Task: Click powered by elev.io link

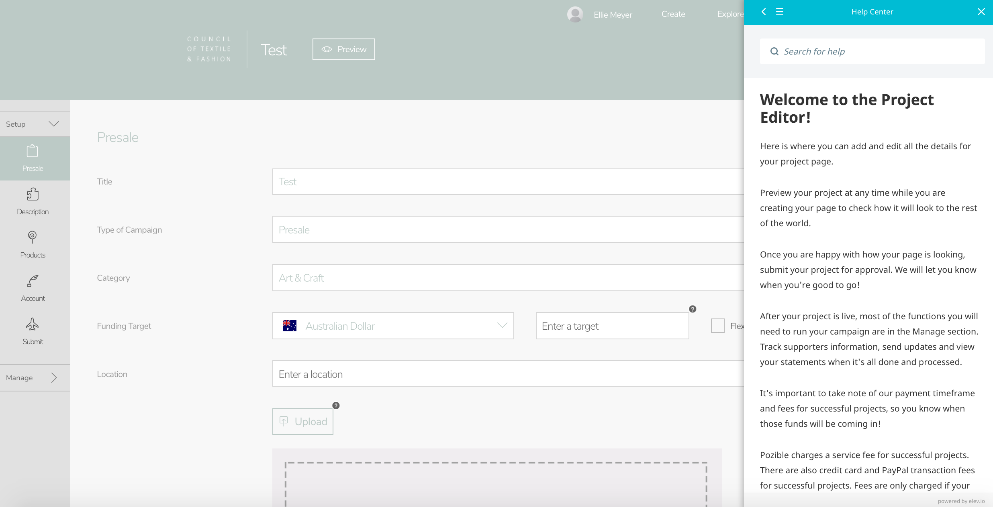Action: [961, 501]
